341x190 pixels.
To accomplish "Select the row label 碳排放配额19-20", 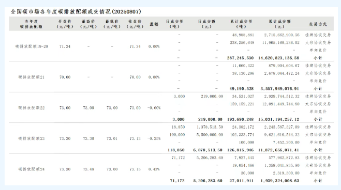I will click(x=32, y=46).
